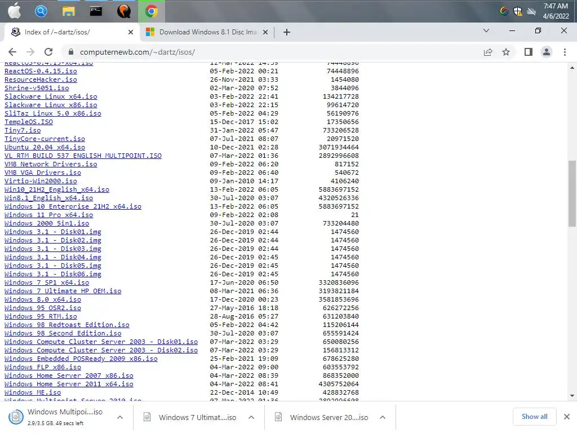This screenshot has height=433, width=577.
Task: Open Windows 2000 5in1.iso link
Action: point(47,223)
